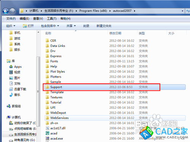Open the 查看(V) menu
The image size is (190, 142).
(x=38, y=19)
